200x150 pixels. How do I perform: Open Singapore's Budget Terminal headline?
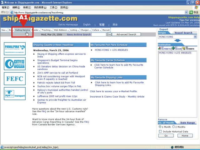tap(57, 62)
